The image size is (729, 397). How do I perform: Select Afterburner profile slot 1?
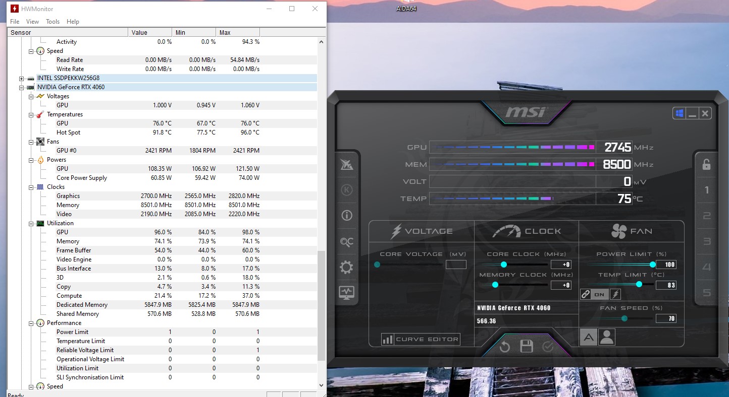(707, 190)
